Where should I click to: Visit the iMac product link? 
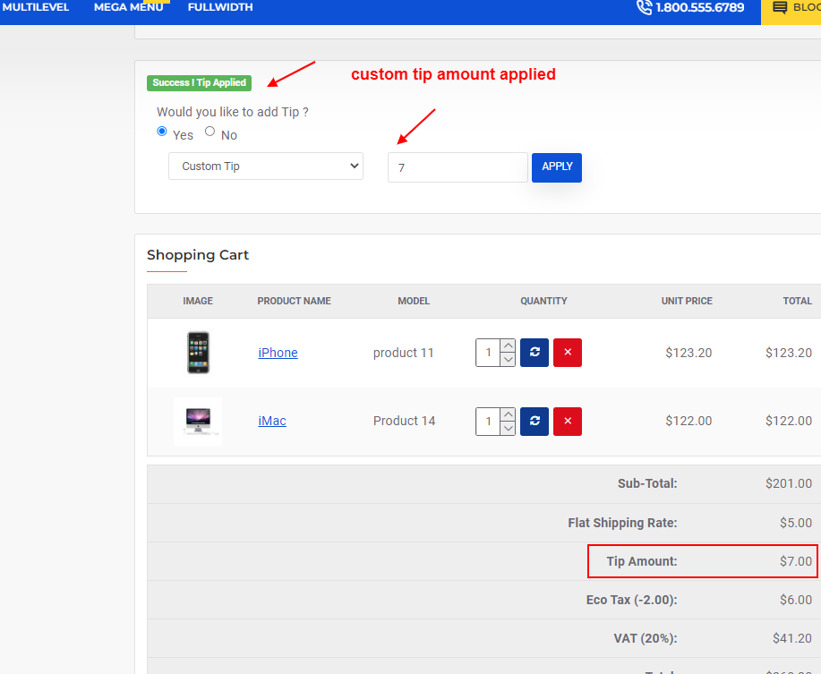[x=271, y=421]
